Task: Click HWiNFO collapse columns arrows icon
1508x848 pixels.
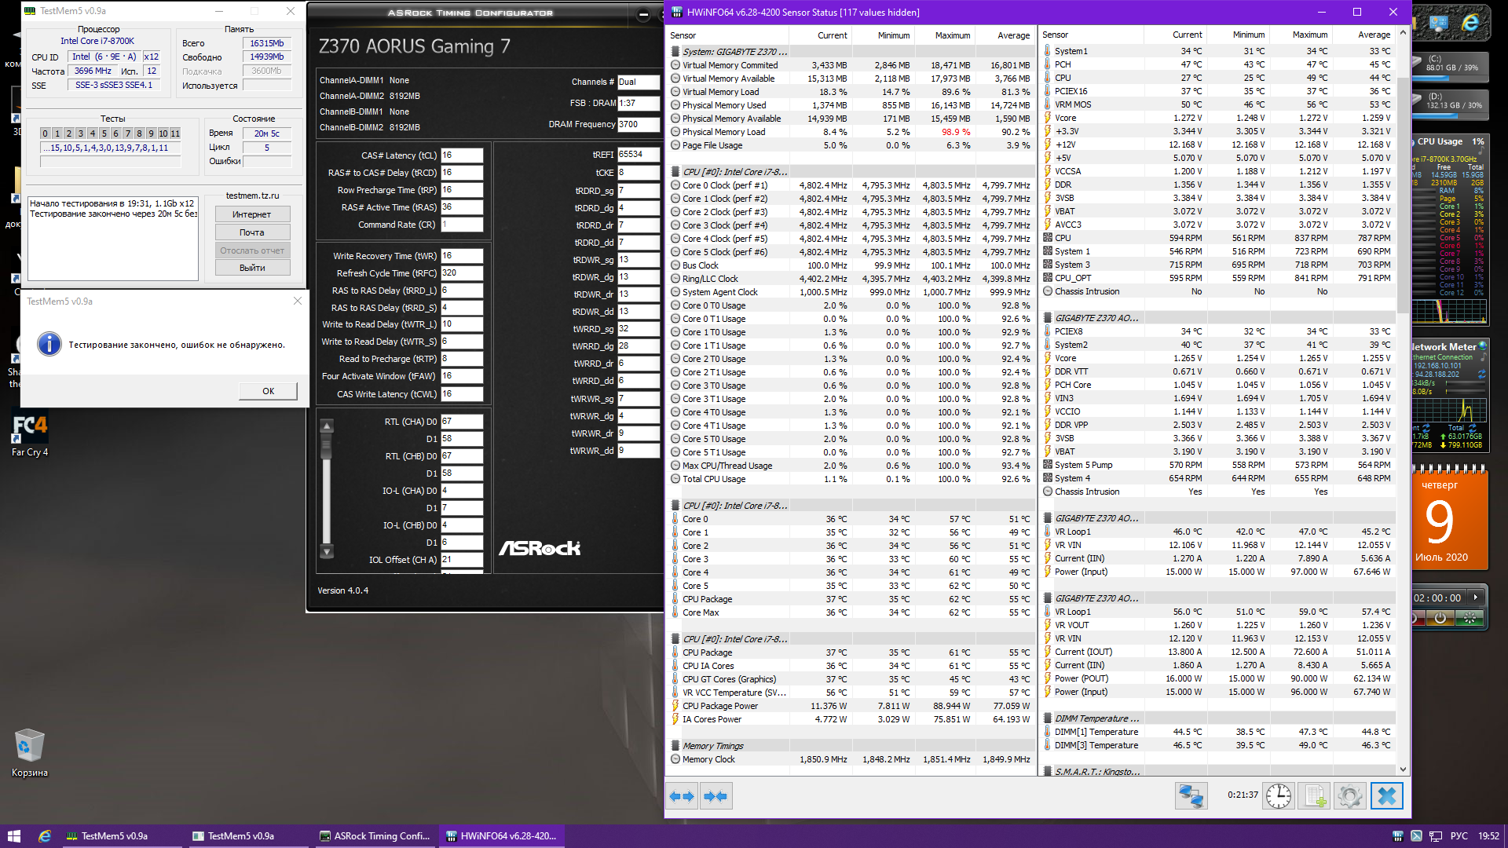Action: pos(716,796)
